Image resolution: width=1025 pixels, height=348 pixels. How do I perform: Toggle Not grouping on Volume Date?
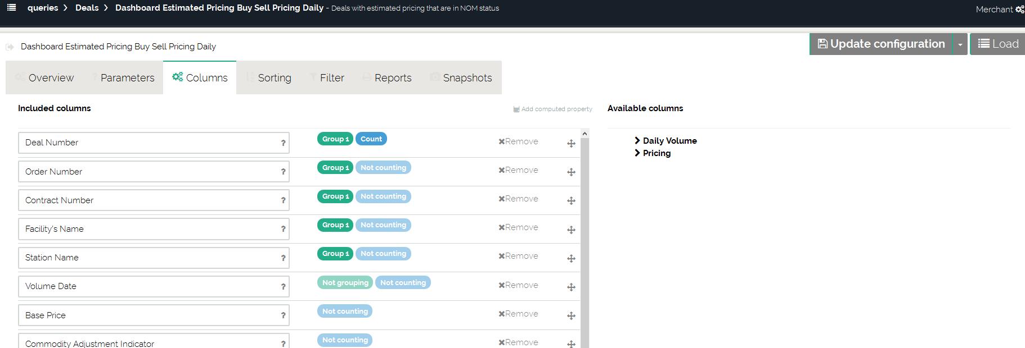pyautogui.click(x=345, y=283)
